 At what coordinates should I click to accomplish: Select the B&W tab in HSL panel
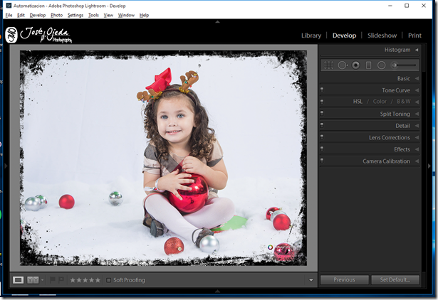[404, 102]
